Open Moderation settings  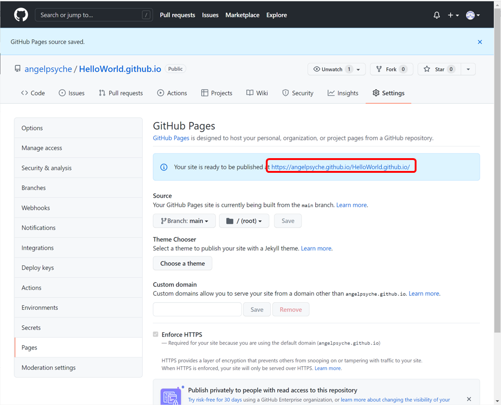pos(78,368)
